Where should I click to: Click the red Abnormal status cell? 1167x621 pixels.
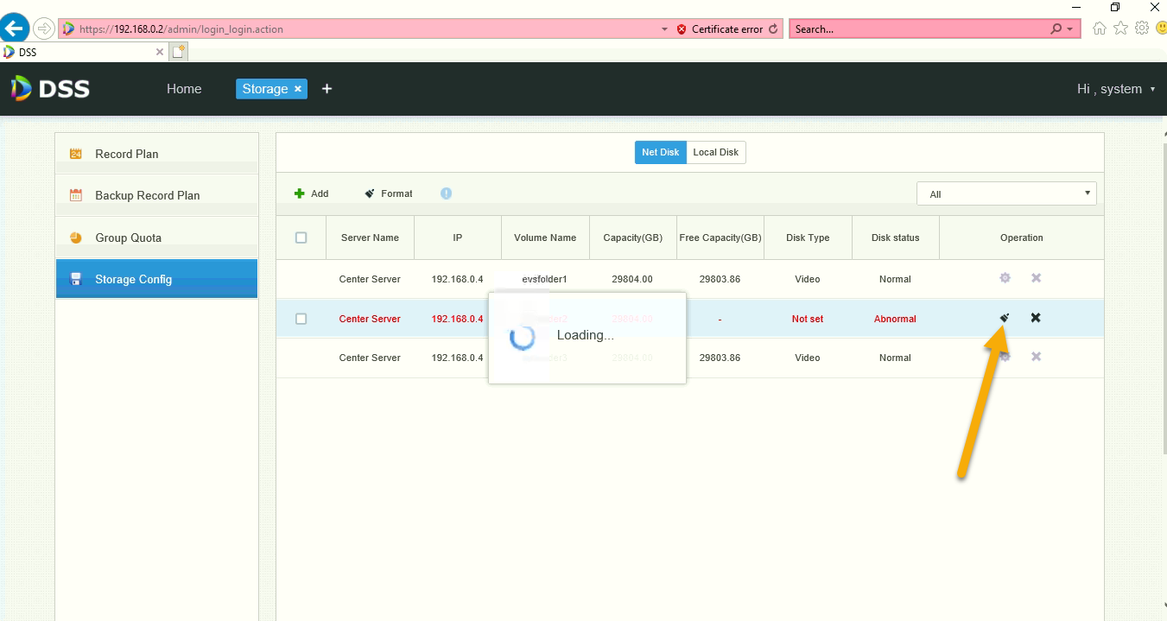895,319
